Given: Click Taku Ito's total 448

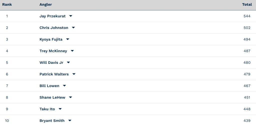Looking at the screenshot, I should 247,109.
